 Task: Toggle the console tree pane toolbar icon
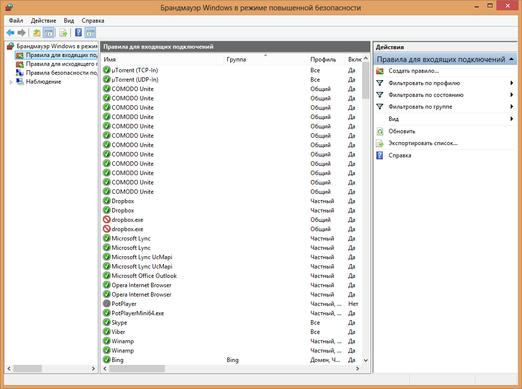coord(49,32)
